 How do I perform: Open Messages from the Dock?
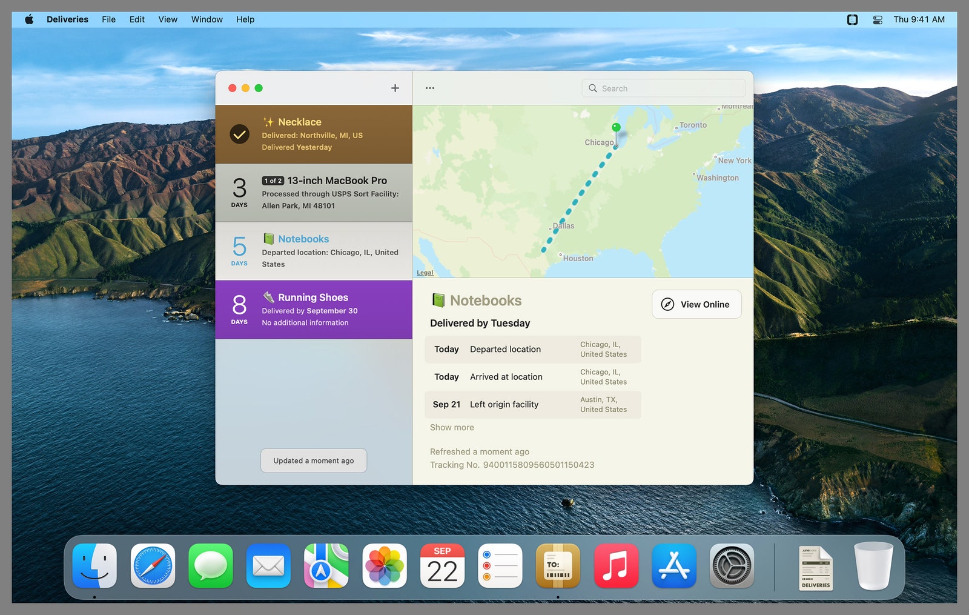click(x=211, y=566)
